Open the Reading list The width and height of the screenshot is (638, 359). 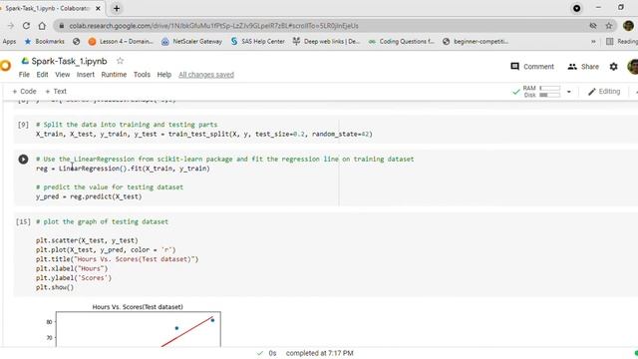[622, 42]
